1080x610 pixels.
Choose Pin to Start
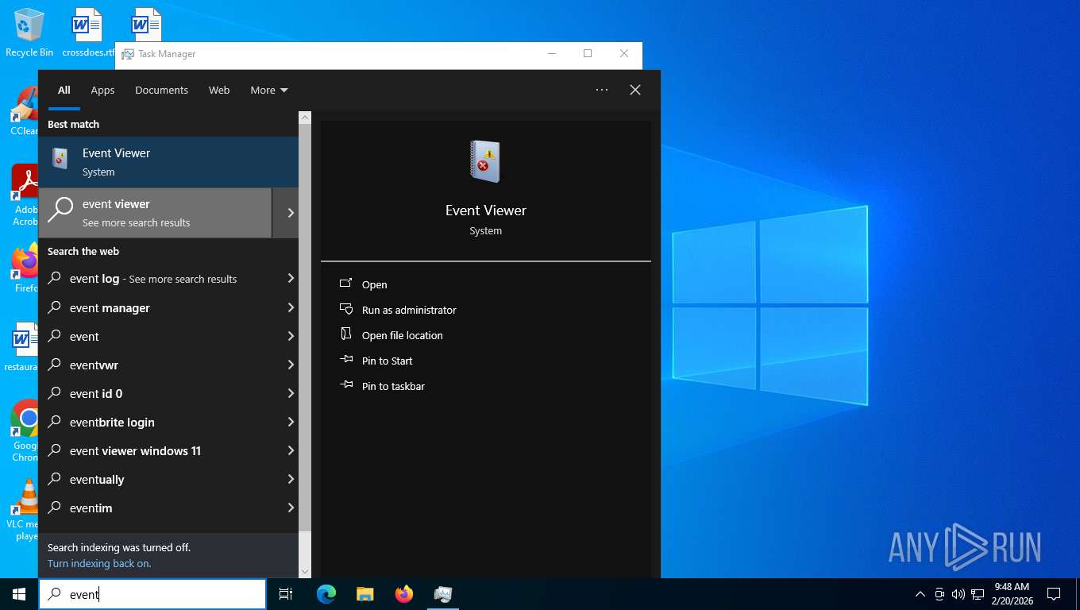click(388, 361)
